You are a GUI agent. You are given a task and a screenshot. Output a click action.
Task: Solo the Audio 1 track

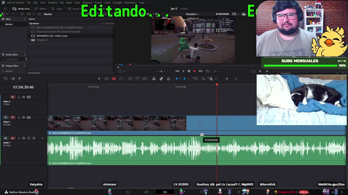[29, 138]
